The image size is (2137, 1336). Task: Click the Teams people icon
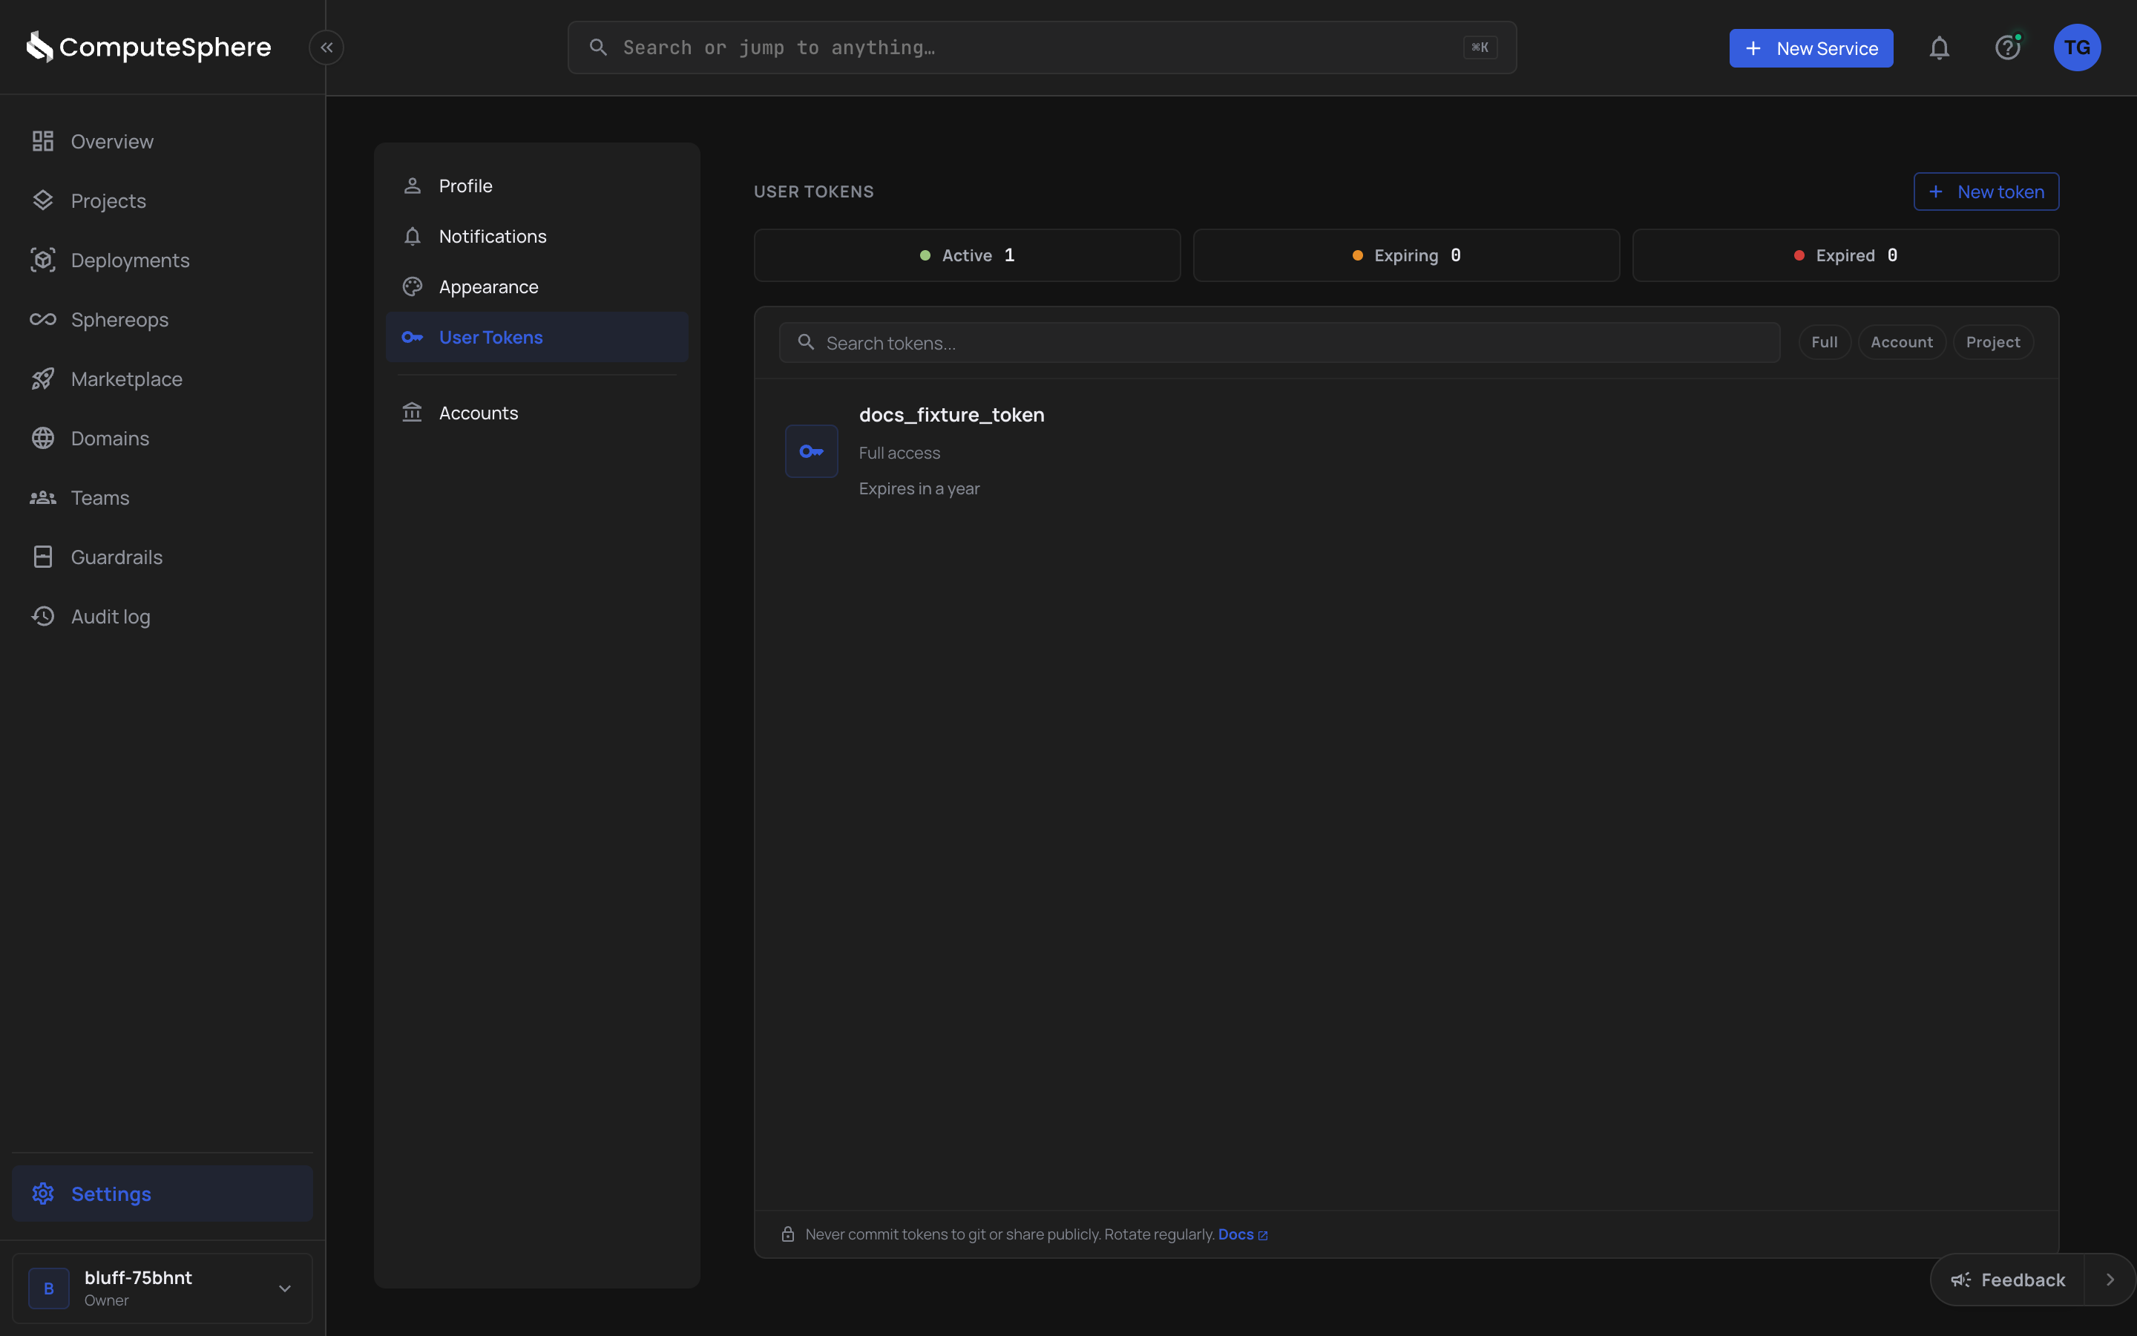43,497
